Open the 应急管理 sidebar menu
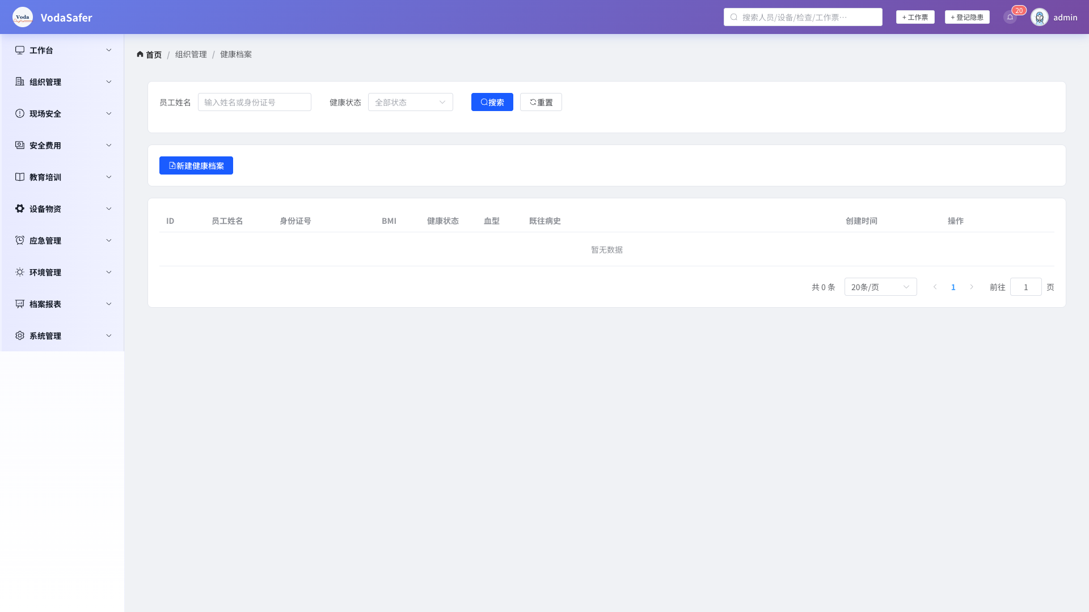 [x=62, y=240]
